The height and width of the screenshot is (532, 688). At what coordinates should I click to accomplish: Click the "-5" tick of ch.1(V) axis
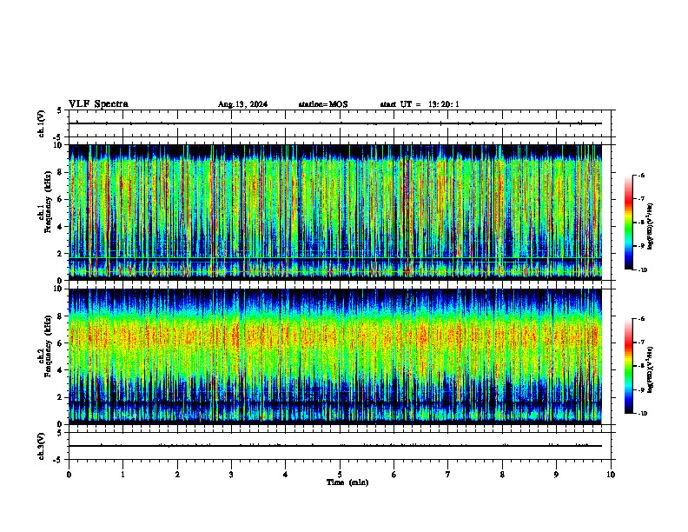[x=59, y=138]
